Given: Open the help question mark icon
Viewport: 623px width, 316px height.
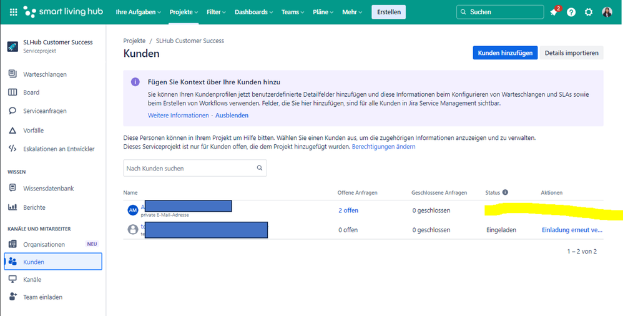Looking at the screenshot, I should 571,12.
